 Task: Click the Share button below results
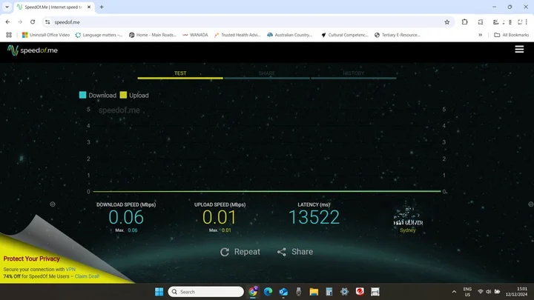coord(295,252)
